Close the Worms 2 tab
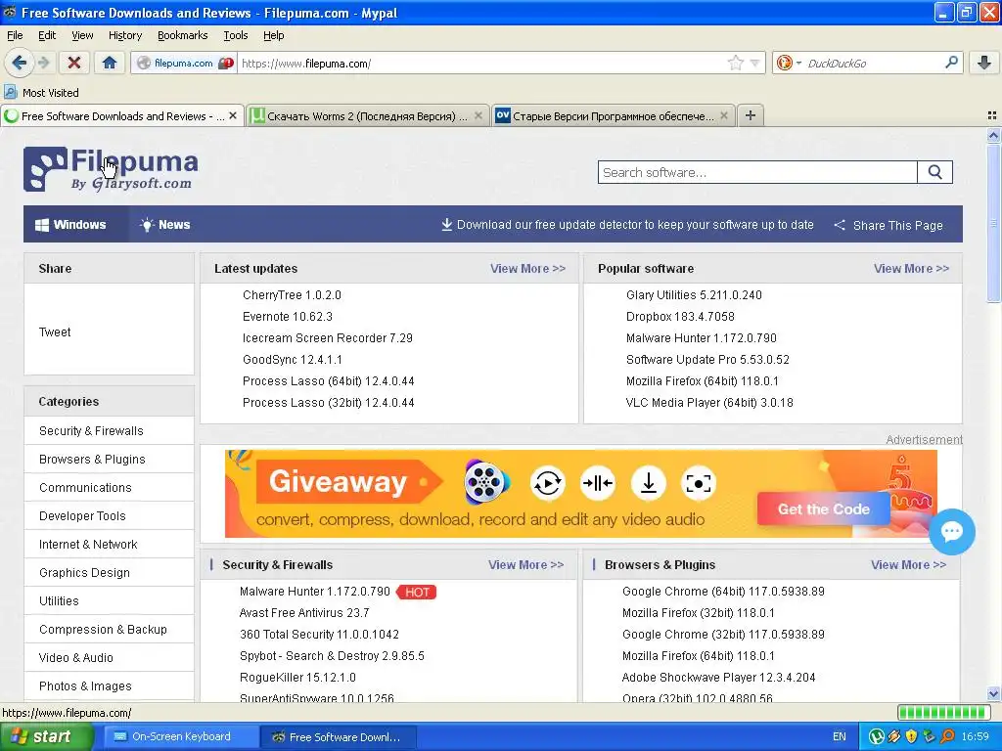 pos(478,115)
